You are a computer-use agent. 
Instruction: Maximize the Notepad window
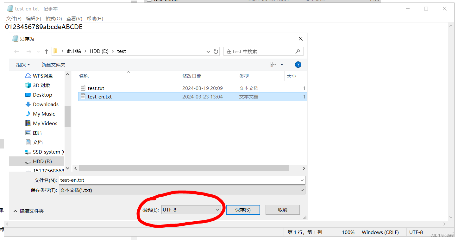pyautogui.click(x=426, y=9)
